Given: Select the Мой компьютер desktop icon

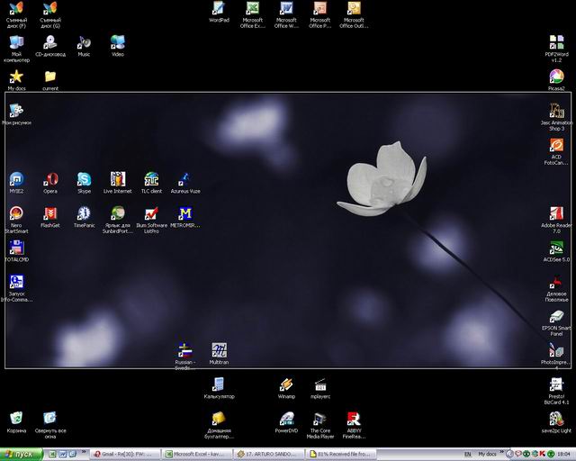Looking at the screenshot, I should (x=16, y=49).
